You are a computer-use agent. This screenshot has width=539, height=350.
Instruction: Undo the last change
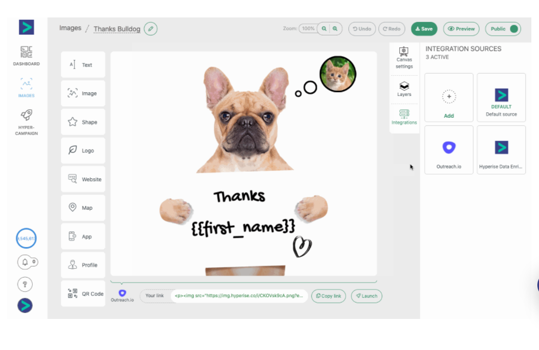[x=362, y=28]
